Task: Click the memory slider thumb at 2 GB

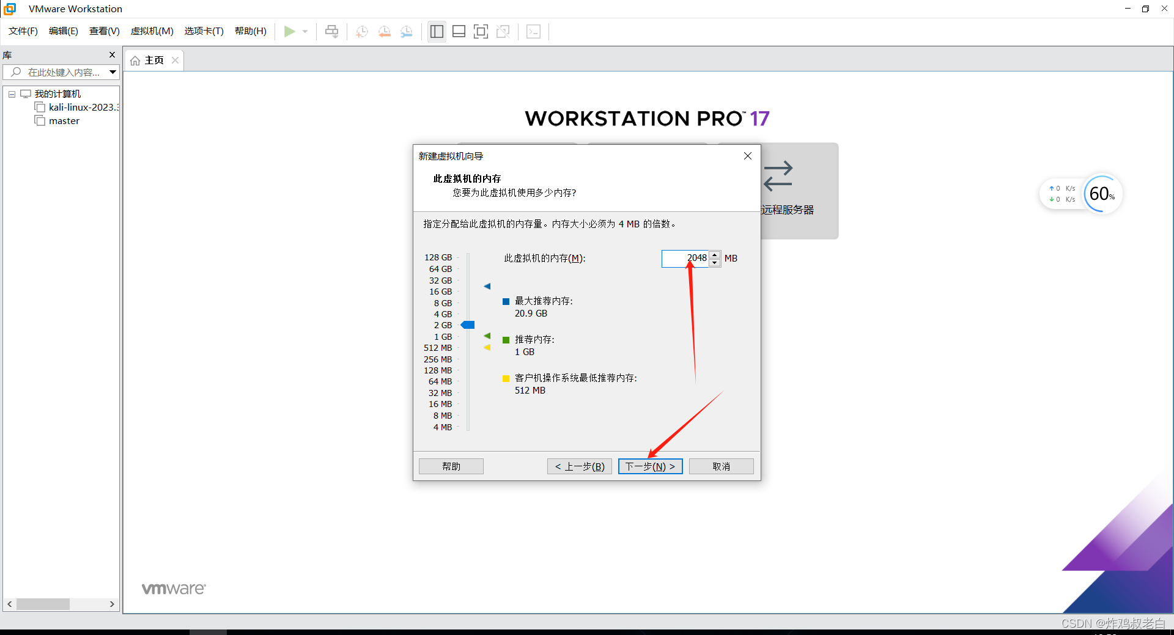Action: [468, 325]
